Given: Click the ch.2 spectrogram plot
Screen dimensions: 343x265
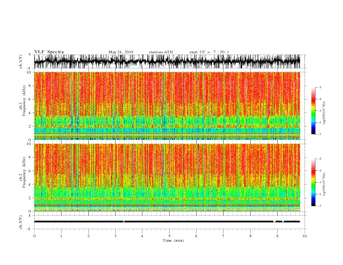Looking at the screenshot, I should pyautogui.click(x=167, y=178).
